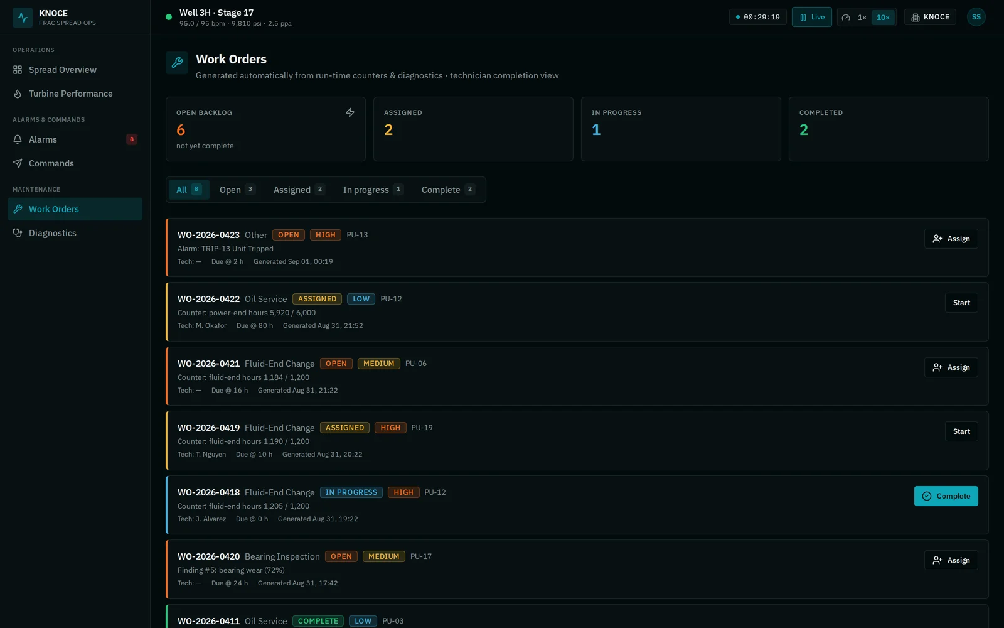
Task: Click the Completed summary card
Action: pyautogui.click(x=889, y=129)
